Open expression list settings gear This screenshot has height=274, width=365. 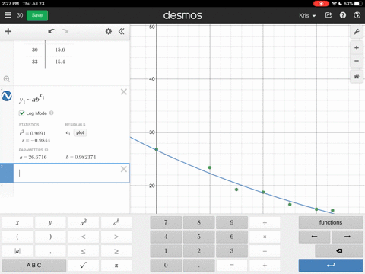pyautogui.click(x=109, y=31)
